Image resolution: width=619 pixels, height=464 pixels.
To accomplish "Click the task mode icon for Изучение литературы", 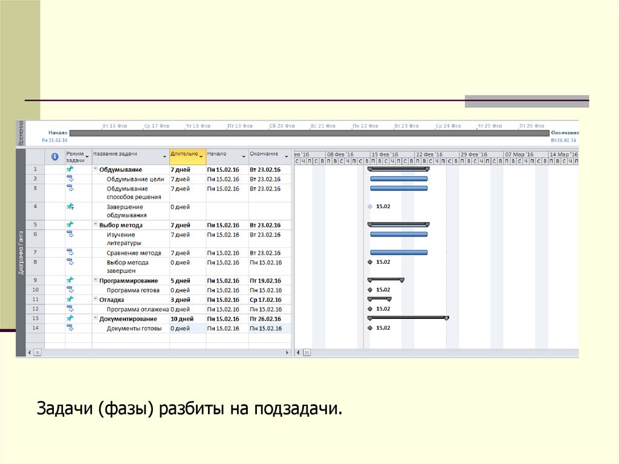I will [70, 234].
